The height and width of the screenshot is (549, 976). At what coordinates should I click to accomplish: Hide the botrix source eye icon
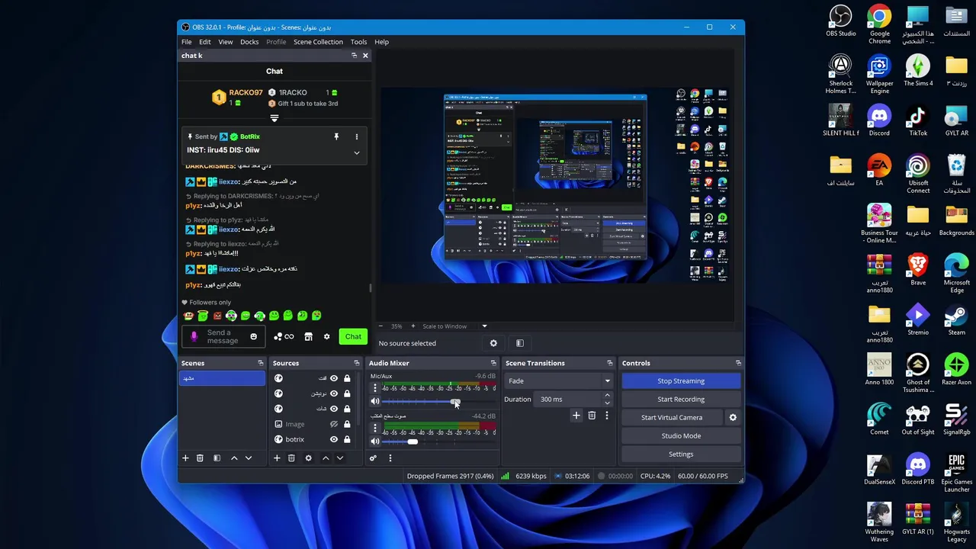pos(333,439)
